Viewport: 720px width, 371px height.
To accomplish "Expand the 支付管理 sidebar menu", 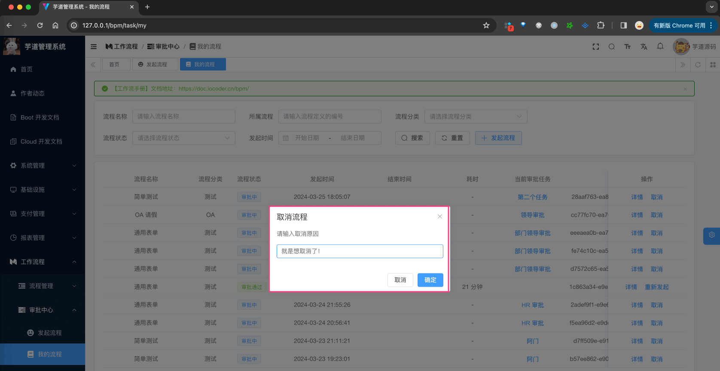I will click(x=43, y=214).
